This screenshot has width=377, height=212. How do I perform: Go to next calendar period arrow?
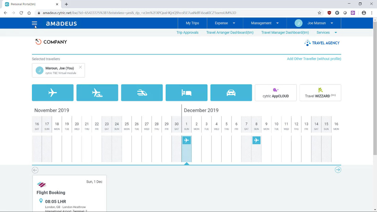[x=338, y=170]
